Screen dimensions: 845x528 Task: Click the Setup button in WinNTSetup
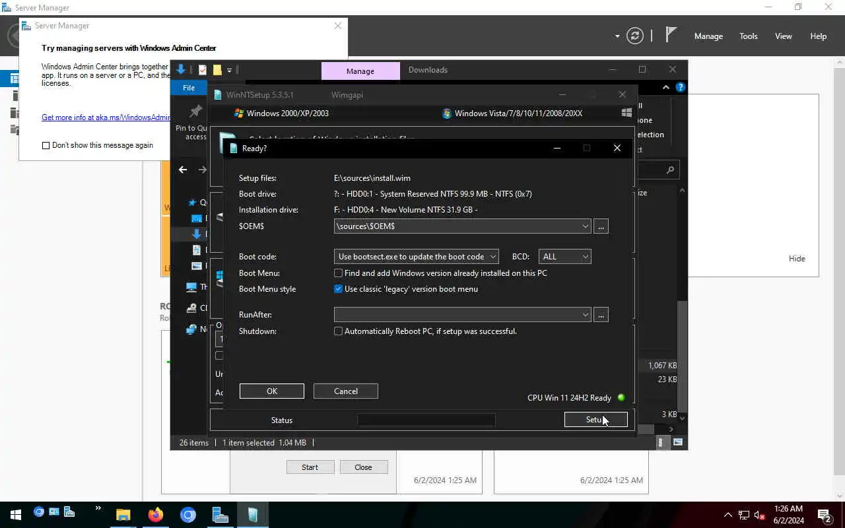point(595,419)
